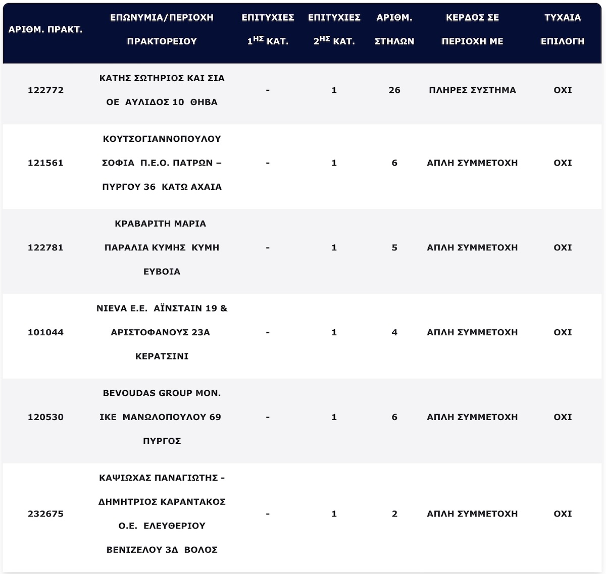Select agency number 122772
The image size is (606, 574).
click(45, 90)
